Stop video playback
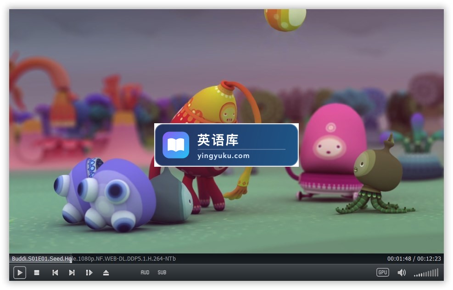The width and height of the screenshot is (453, 290). [37, 273]
